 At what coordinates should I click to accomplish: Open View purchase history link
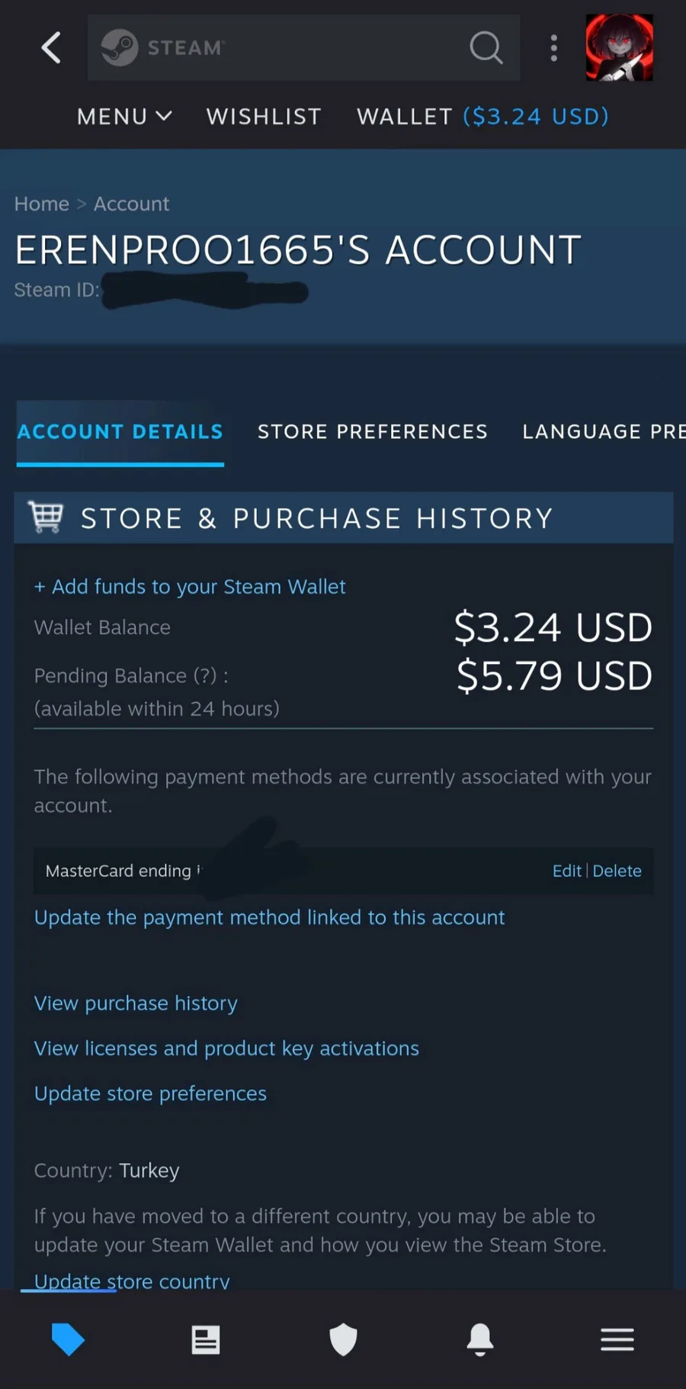click(136, 1003)
